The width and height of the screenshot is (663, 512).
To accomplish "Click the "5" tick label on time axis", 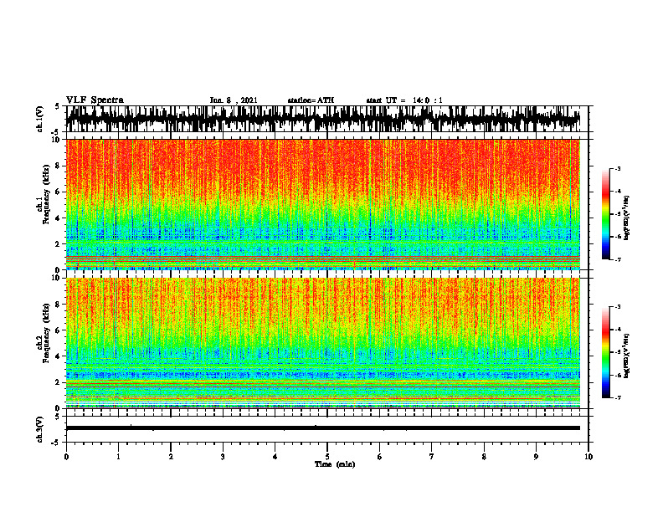I will coord(327,457).
